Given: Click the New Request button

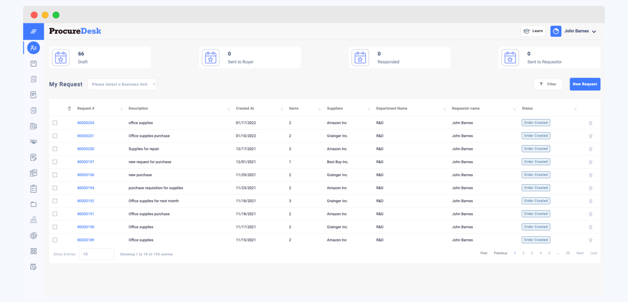Looking at the screenshot, I should [585, 84].
